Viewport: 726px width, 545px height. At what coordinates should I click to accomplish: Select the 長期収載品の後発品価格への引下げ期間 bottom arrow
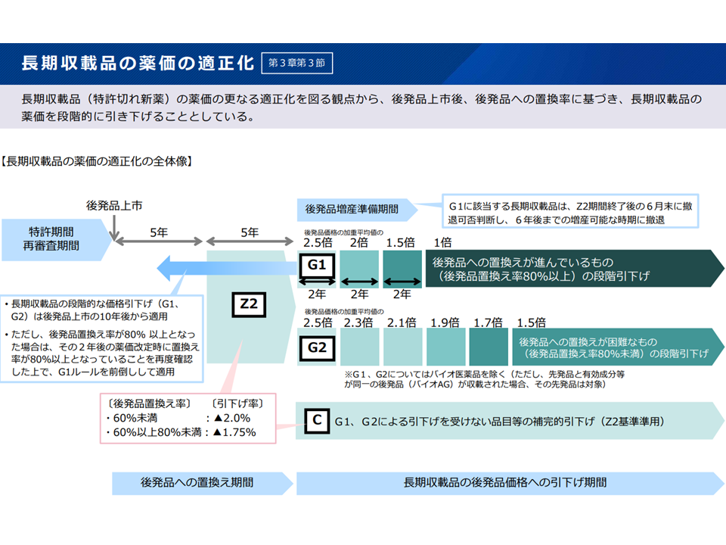pyautogui.click(x=507, y=482)
